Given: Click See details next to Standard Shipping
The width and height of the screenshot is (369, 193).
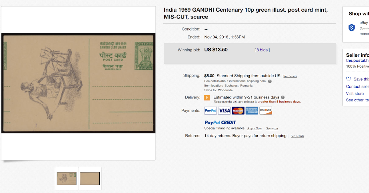Looking at the screenshot, I should [290, 76].
